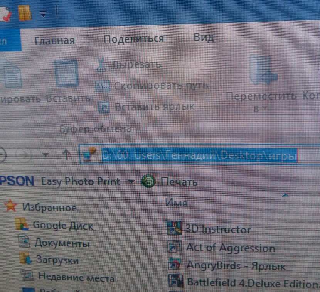This screenshot has height=292, width=320.
Task: Select AngryBirds - Ярлык entry
Action: click(x=236, y=266)
